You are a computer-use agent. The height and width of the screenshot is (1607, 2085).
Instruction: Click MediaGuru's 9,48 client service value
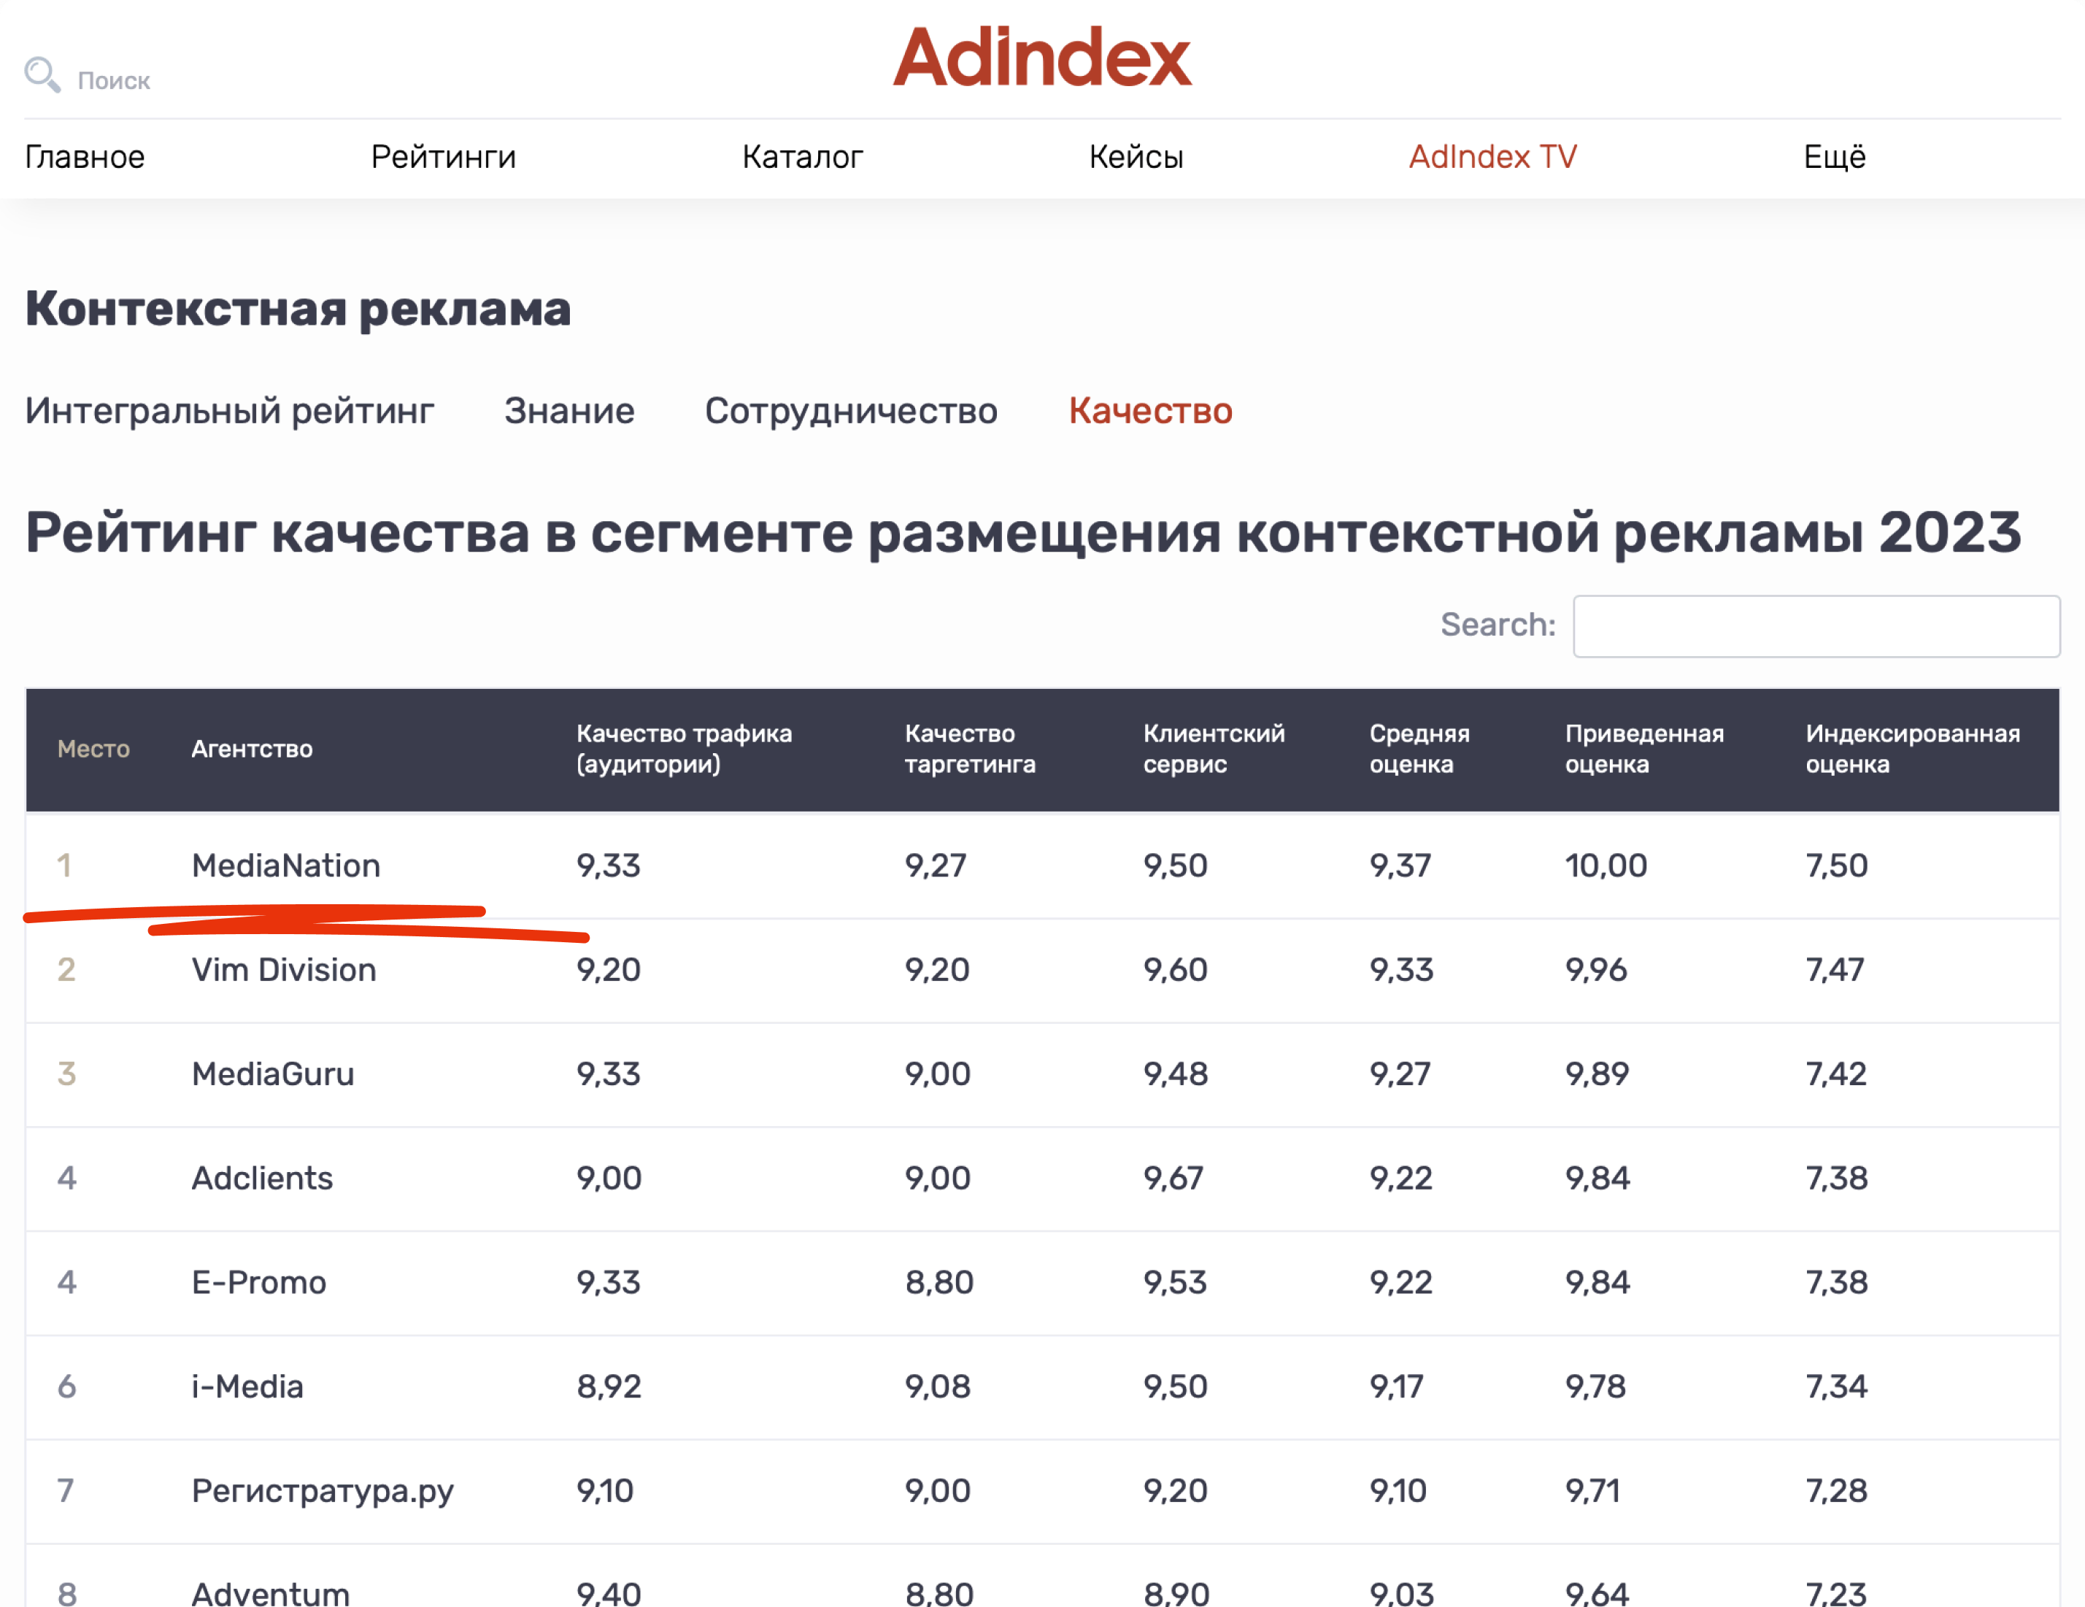pos(1175,1074)
